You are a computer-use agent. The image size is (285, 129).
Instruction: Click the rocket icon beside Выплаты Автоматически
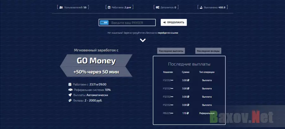[x=70, y=95]
